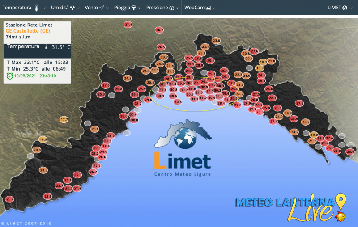Expand the Umidità dropdown chevron
358x227 pixels.
click(x=78, y=8)
